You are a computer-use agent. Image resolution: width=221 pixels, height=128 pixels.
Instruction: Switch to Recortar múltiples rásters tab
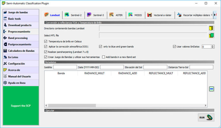point(194,15)
